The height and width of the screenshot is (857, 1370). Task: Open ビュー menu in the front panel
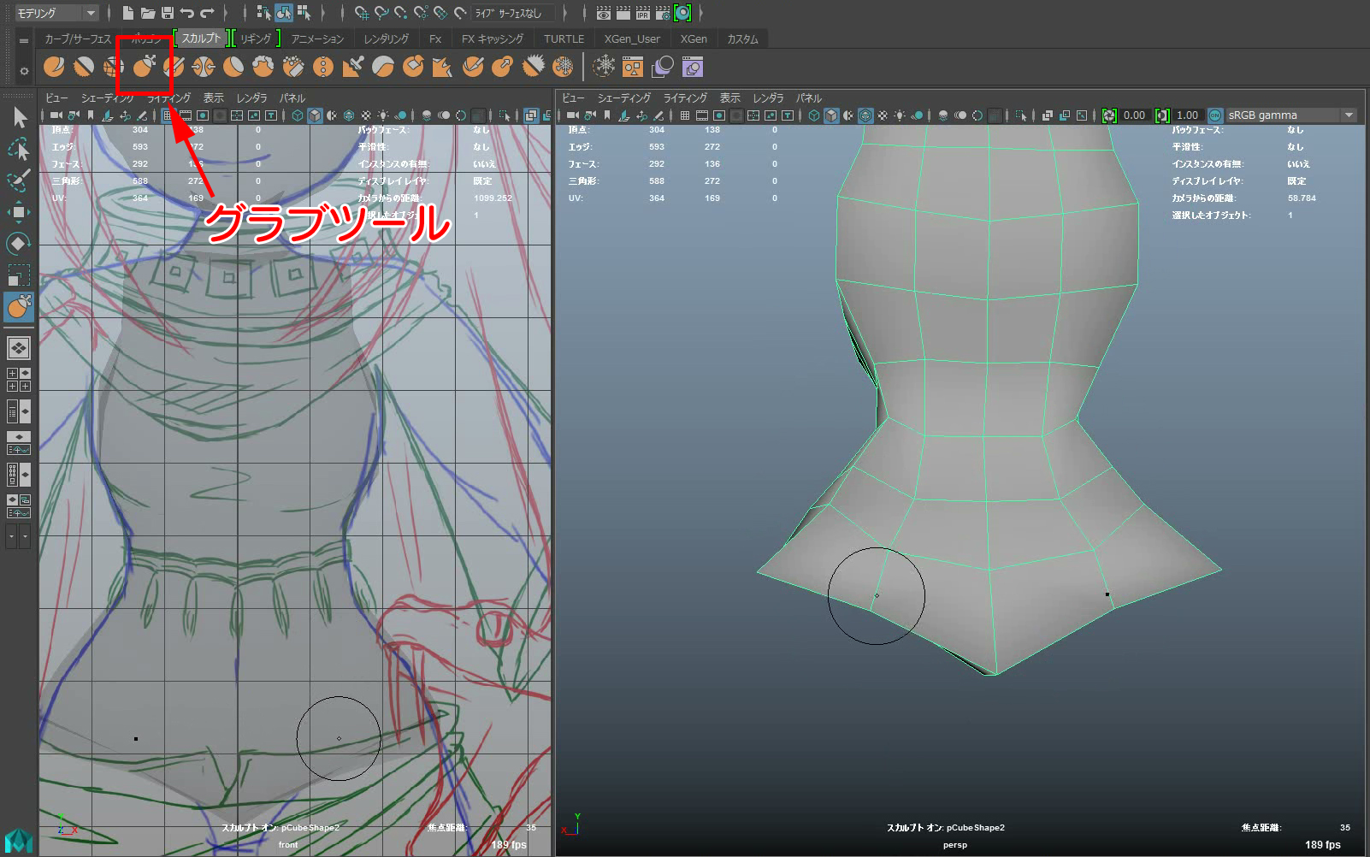click(56, 98)
